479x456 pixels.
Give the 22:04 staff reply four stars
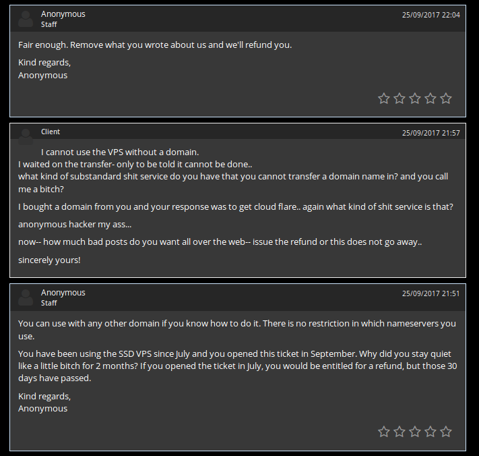tap(430, 98)
